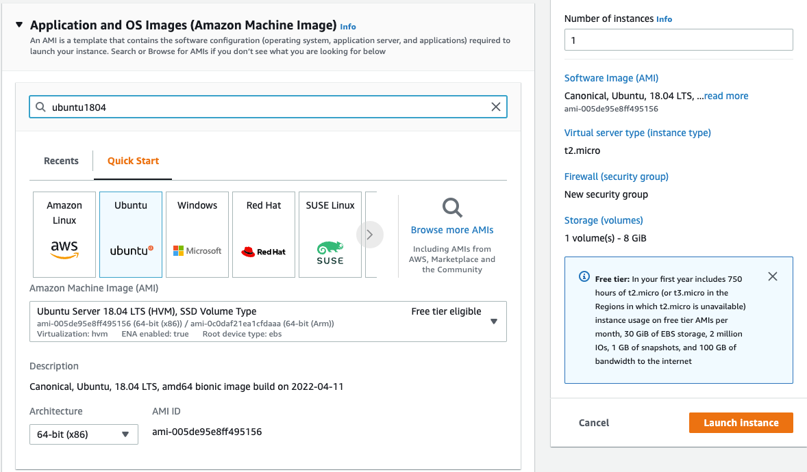The width and height of the screenshot is (807, 472).
Task: Select the Amazon Linux AMI card
Action: point(64,234)
